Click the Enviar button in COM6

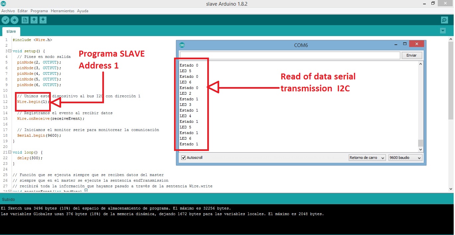[411, 55]
